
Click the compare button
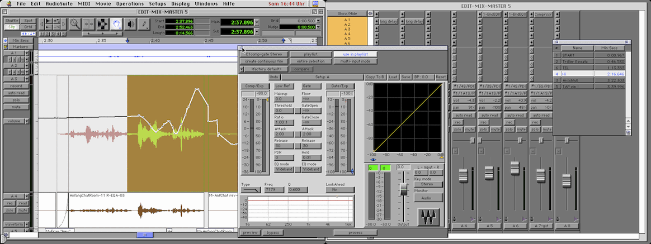301,69
